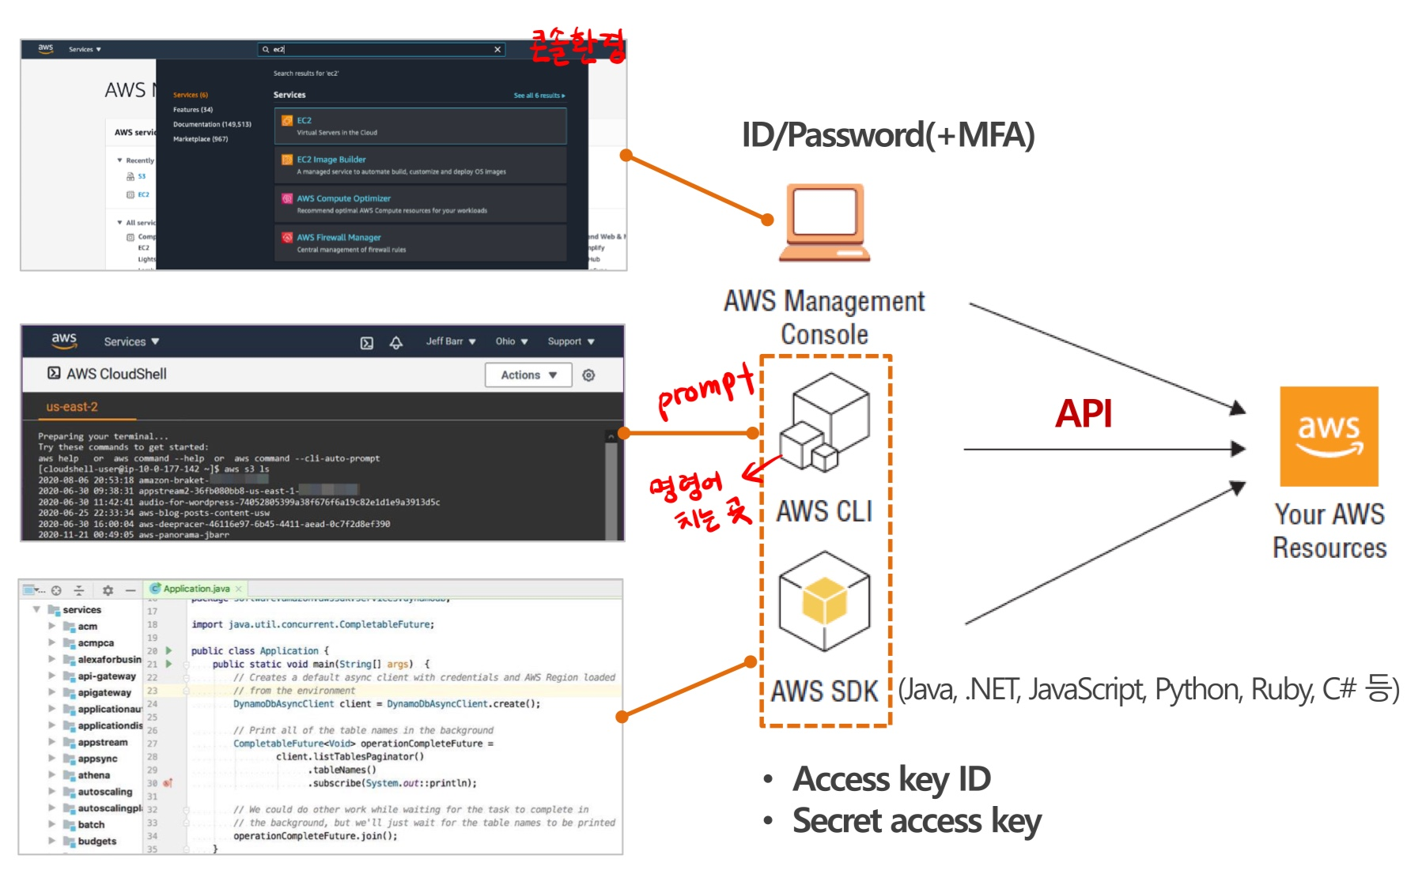Open S3 under recently visited services
This screenshot has width=1411, height=870.
point(142,177)
